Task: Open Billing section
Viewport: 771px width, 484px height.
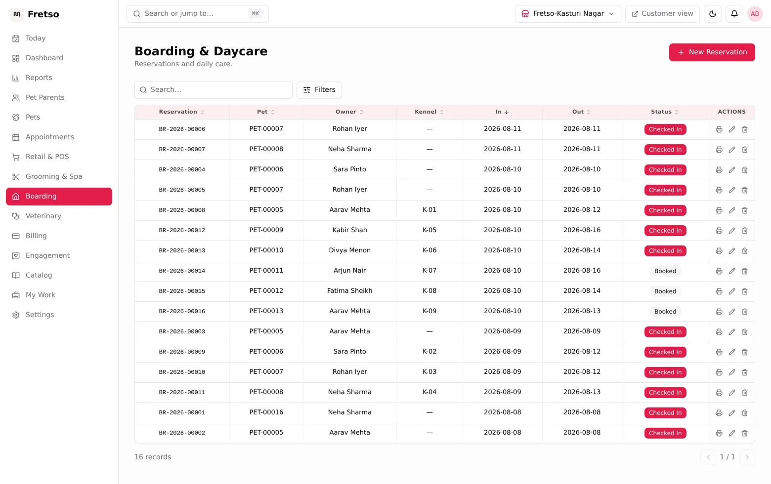Action: click(59, 236)
